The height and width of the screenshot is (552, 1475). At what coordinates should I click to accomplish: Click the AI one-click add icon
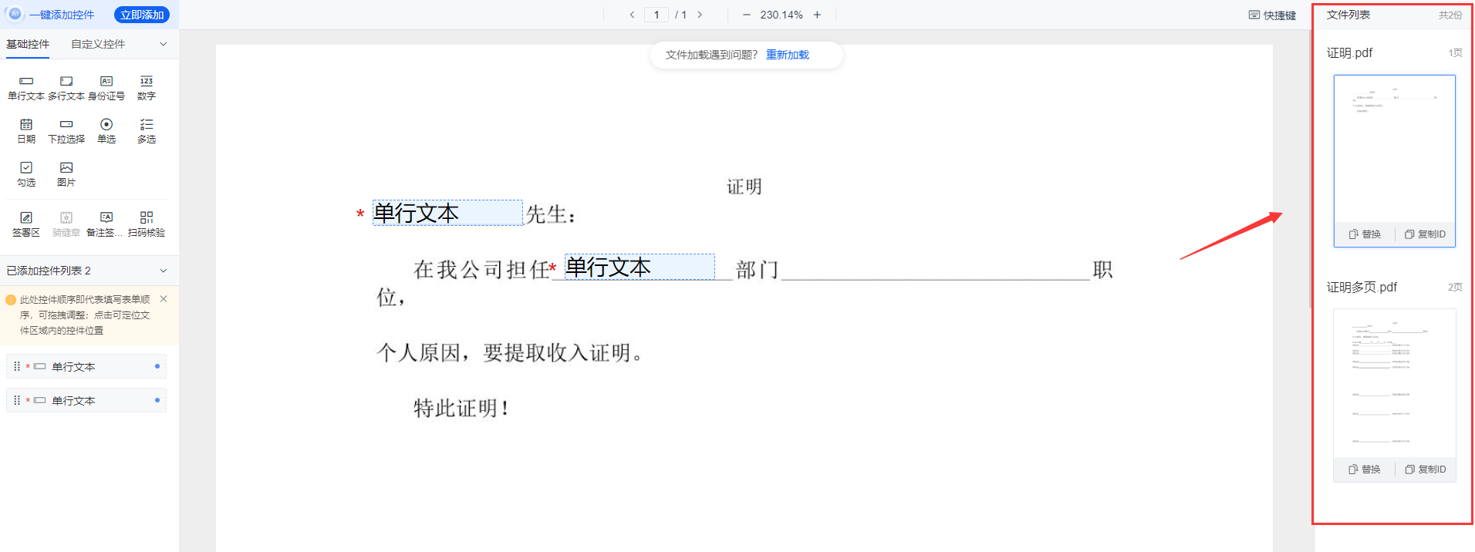(x=15, y=14)
